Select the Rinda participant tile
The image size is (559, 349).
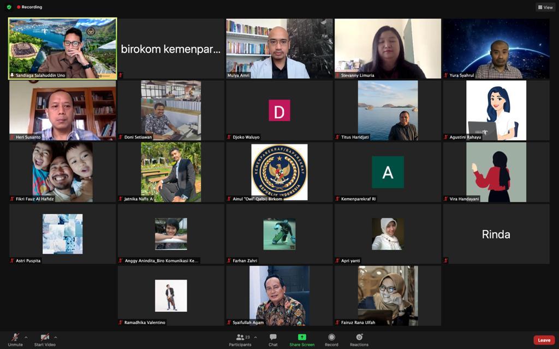496,234
